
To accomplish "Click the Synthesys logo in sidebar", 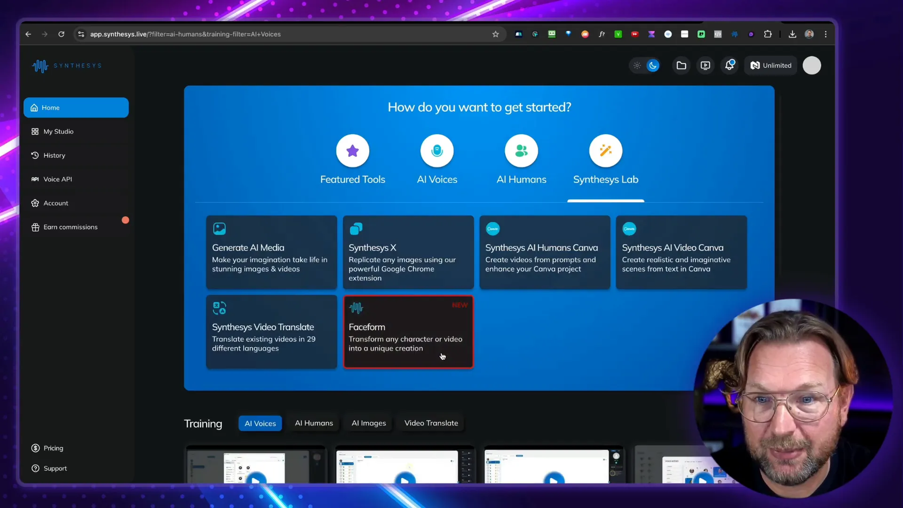I will pos(67,66).
